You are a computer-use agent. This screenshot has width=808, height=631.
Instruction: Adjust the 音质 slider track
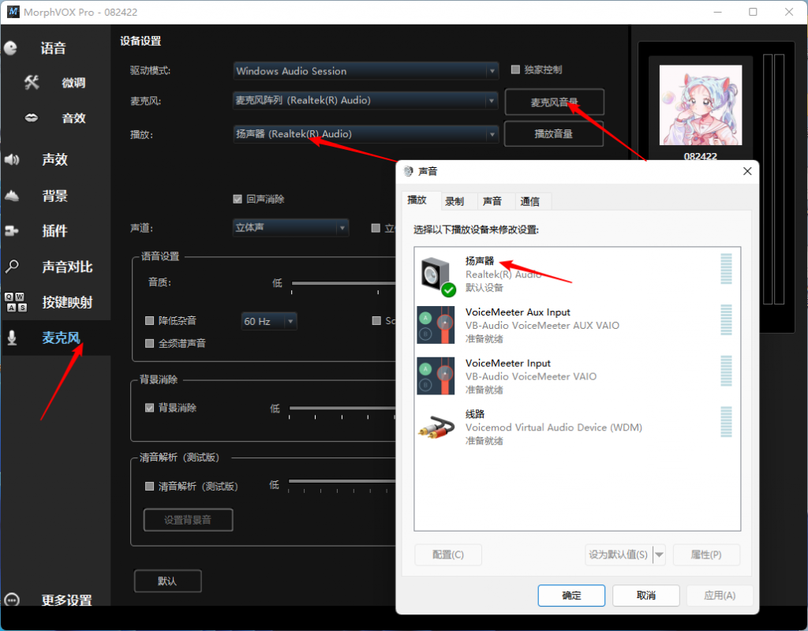343,283
